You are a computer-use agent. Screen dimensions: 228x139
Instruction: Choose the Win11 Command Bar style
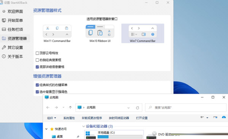(x=57, y=34)
